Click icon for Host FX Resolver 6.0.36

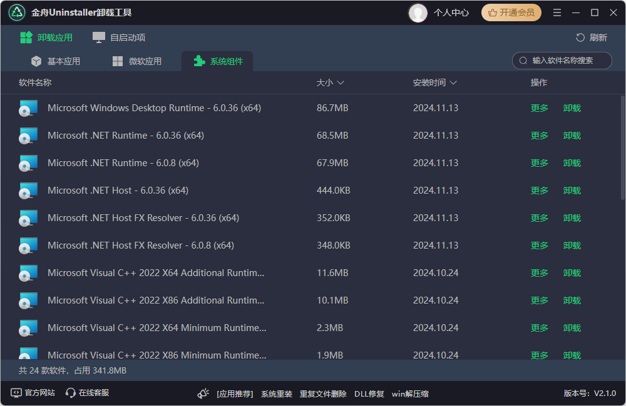(28, 219)
